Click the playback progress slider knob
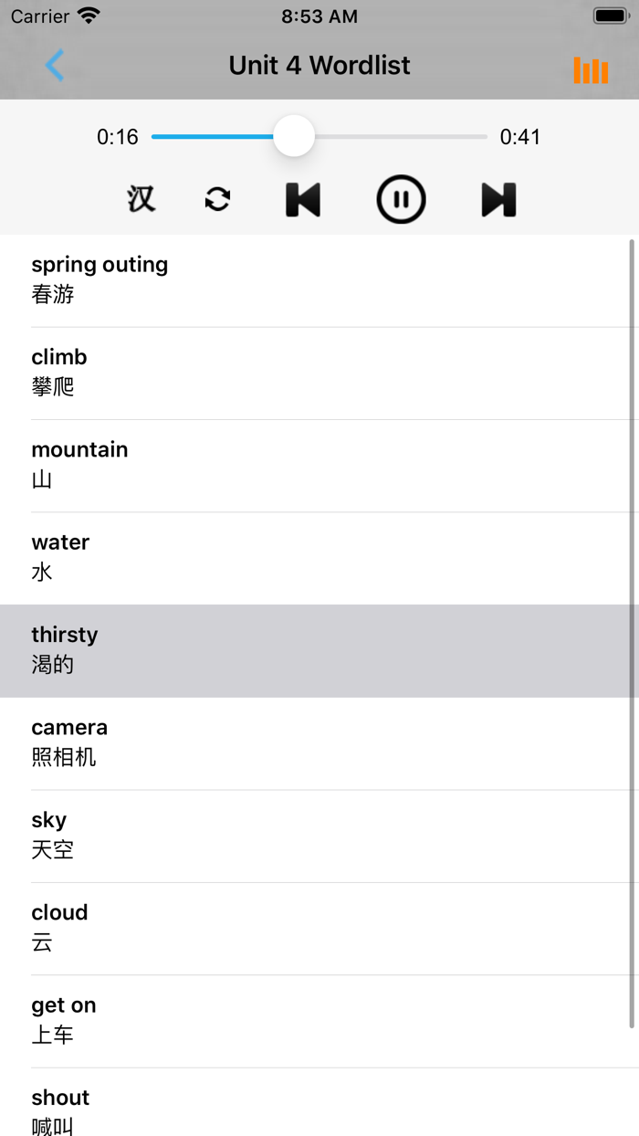 click(x=294, y=137)
